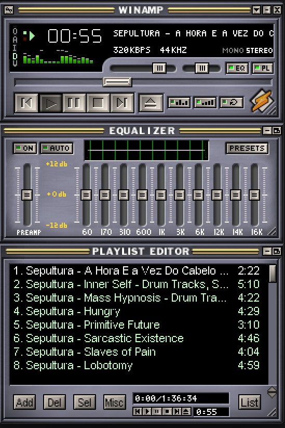Click the song seek bar handle

[x=117, y=82]
